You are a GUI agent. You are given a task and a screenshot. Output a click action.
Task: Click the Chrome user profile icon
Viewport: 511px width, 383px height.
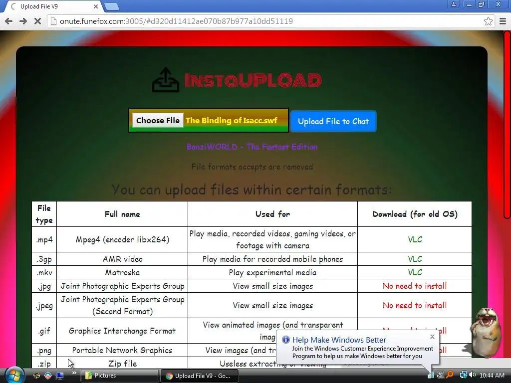[453, 4]
